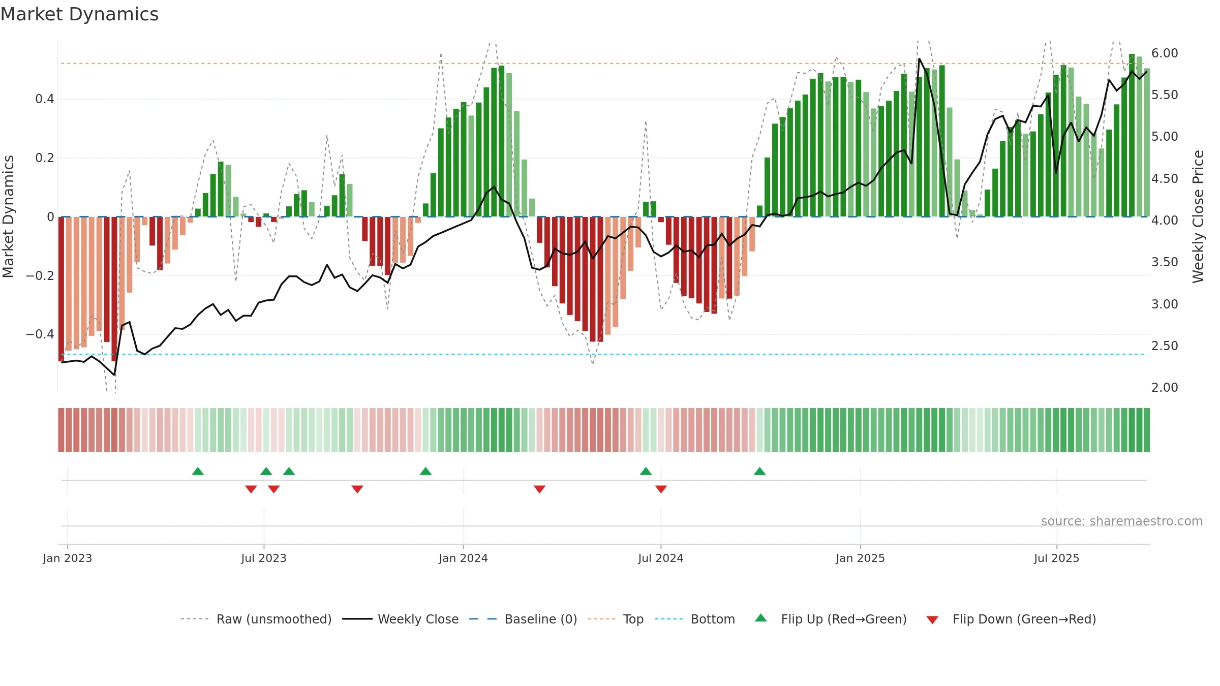Image resolution: width=1220 pixels, height=686 pixels.
Task: Click the Jan 2024 axis label
Action: click(463, 558)
